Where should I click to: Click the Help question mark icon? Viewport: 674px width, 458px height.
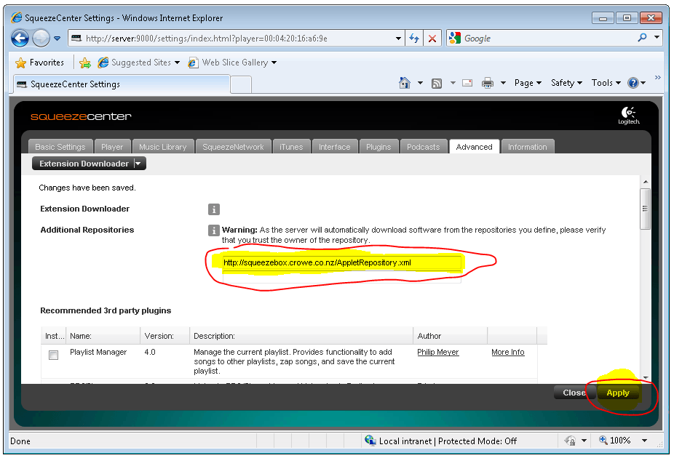[x=633, y=83]
